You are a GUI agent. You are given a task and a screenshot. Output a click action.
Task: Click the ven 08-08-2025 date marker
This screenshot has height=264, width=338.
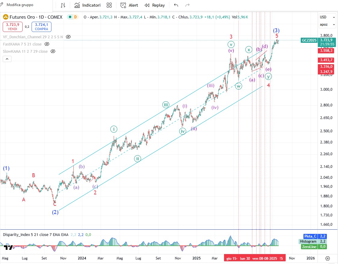[265, 258]
